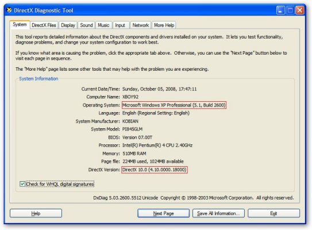Click the highlighted DirectX Version value
The image size is (312, 230).
click(x=155, y=170)
